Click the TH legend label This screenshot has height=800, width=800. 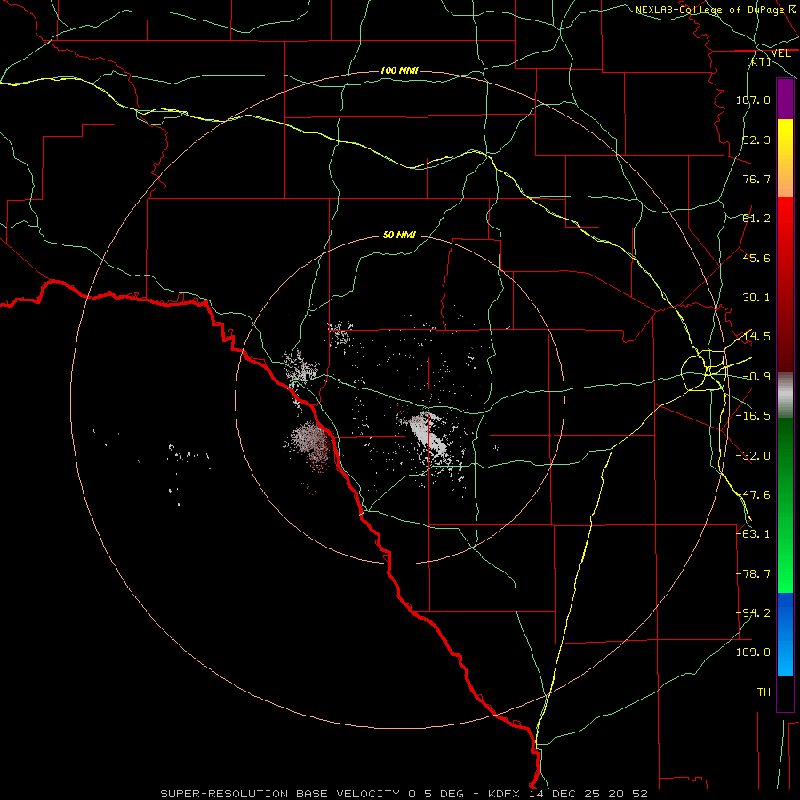(x=764, y=692)
